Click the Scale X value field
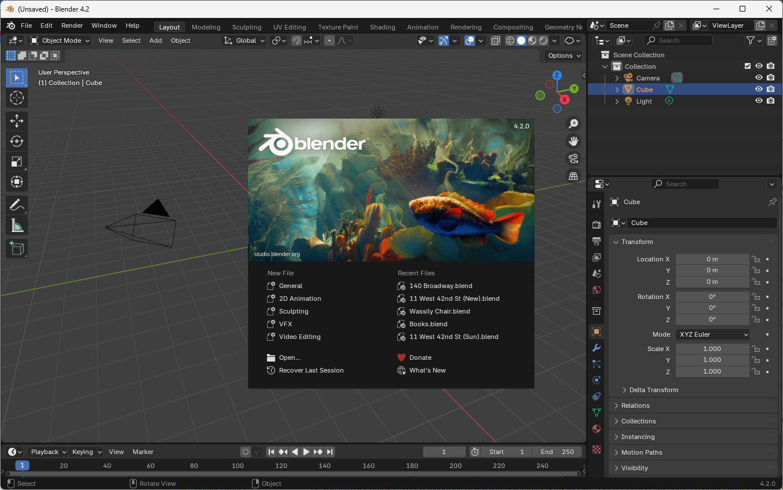 [712, 349]
